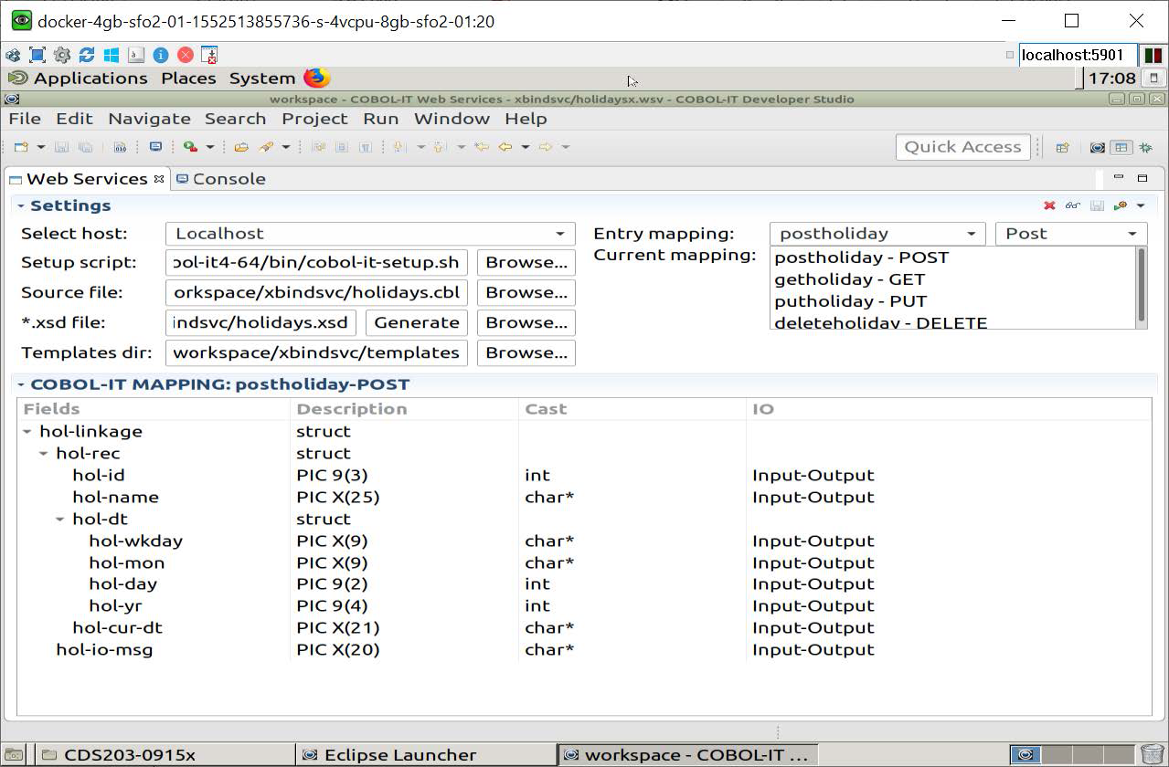Click the yellow Back arrow in toolbar
This screenshot has height=767, width=1169.
[x=505, y=147]
